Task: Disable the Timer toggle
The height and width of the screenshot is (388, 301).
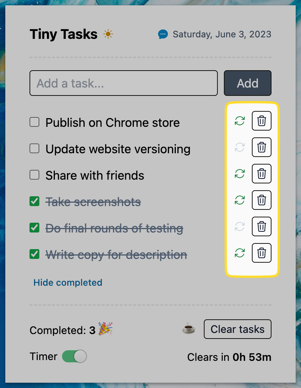Action: (x=74, y=356)
